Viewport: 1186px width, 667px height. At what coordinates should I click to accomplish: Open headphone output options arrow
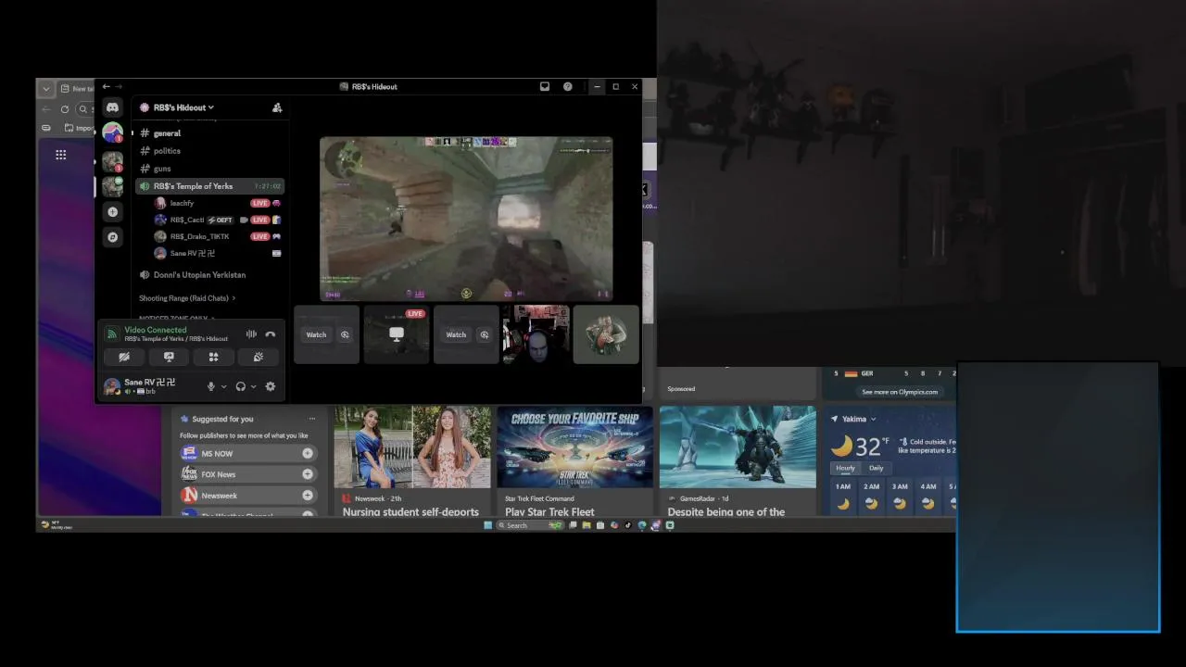pyautogui.click(x=253, y=386)
